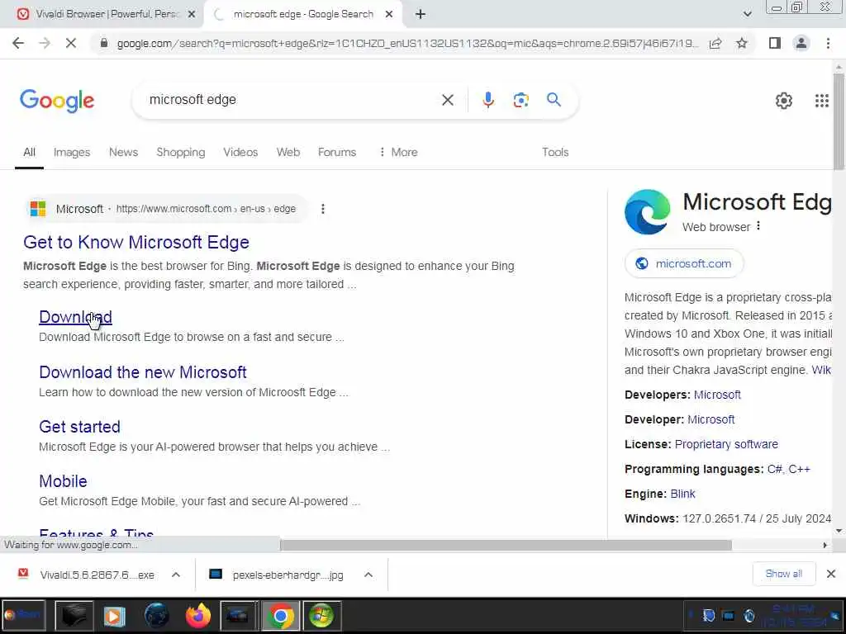Close the microsoft edge search tab

point(389,15)
